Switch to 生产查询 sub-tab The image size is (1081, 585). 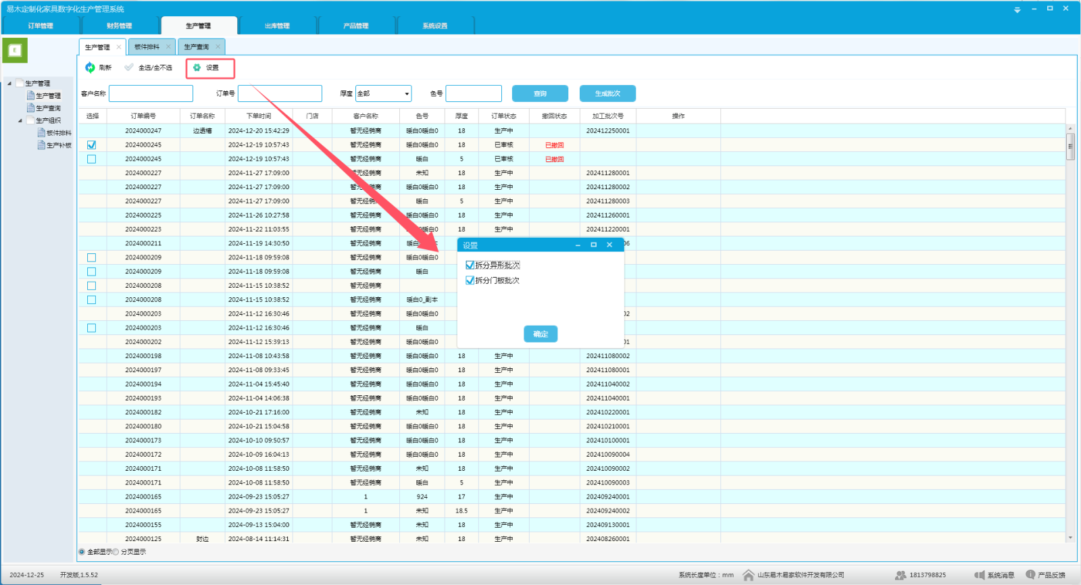pos(197,47)
